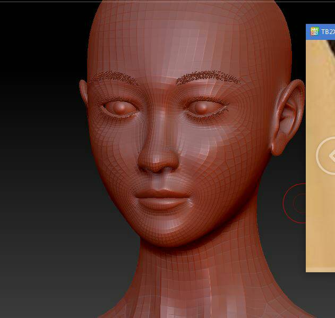Click the model's ear in the sculpt viewport

(x=288, y=117)
